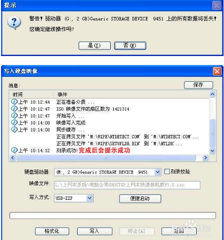Click info icon beside 10:12:47 ISO sector entry

[14, 109]
